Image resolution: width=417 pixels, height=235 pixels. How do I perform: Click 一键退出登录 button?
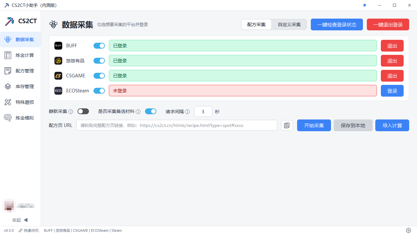(x=388, y=24)
